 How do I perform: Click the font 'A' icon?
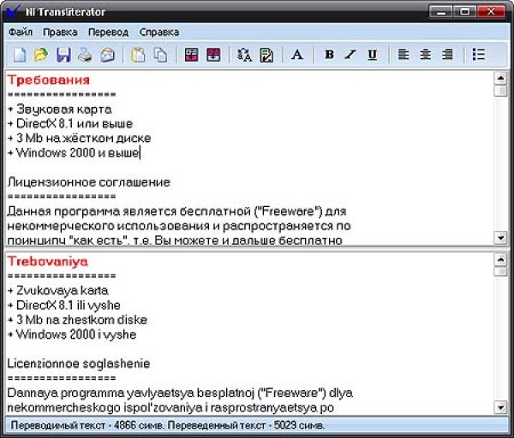point(297,55)
